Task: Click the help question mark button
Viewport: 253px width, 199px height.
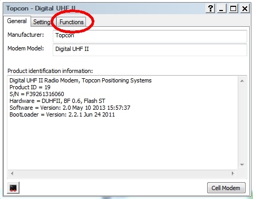Action: pyautogui.click(x=210, y=8)
